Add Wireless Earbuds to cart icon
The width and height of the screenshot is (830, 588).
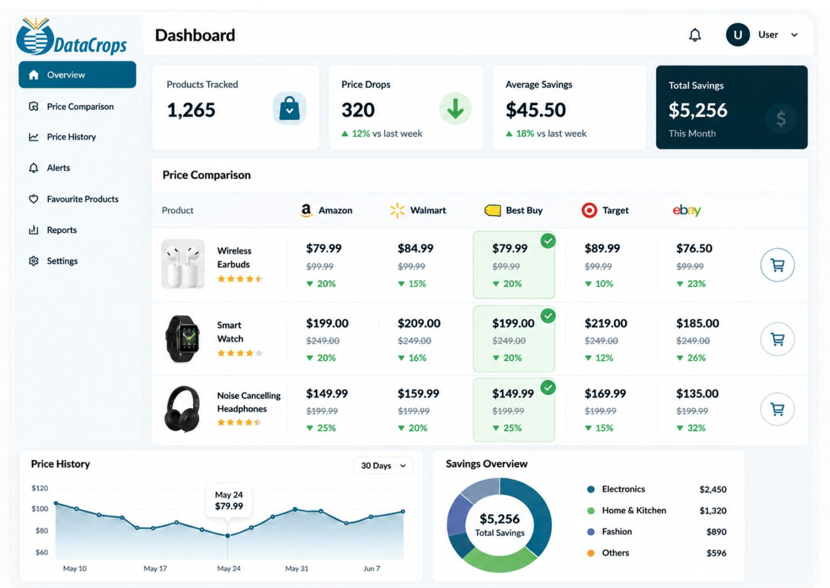[x=777, y=265]
